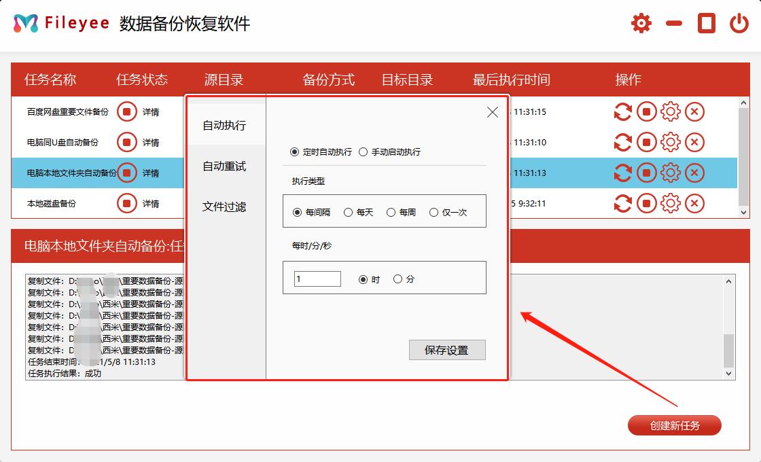Run the 百度网盘重要文件备份 task sync icon

coord(623,111)
